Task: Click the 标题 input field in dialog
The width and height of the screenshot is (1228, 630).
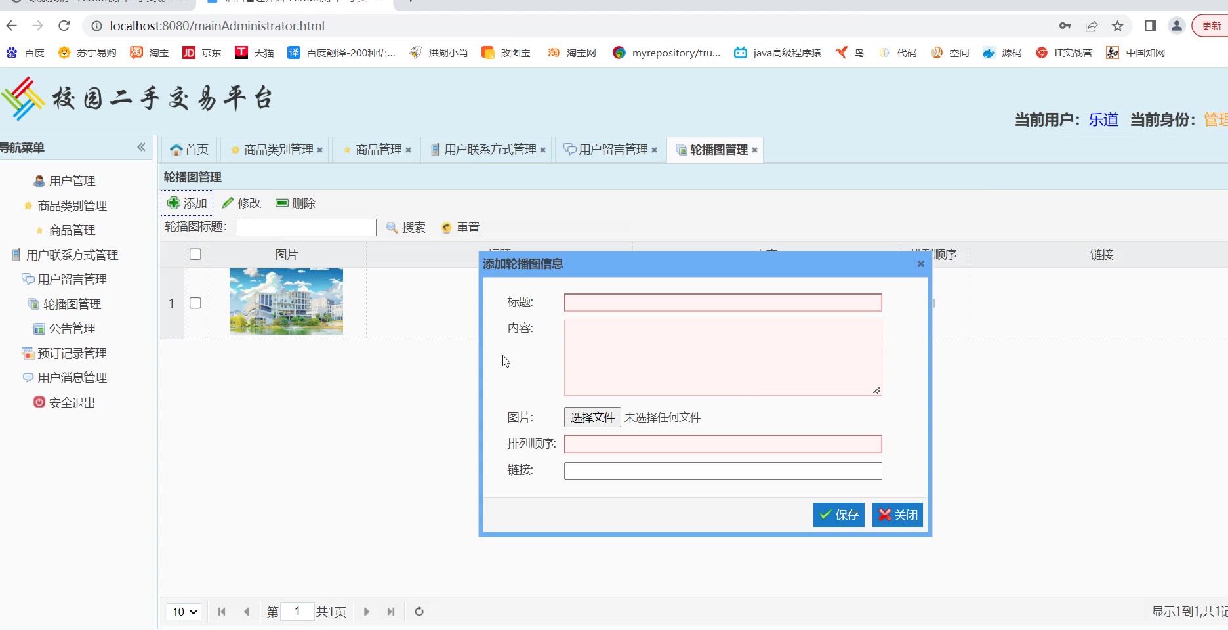Action: (722, 303)
